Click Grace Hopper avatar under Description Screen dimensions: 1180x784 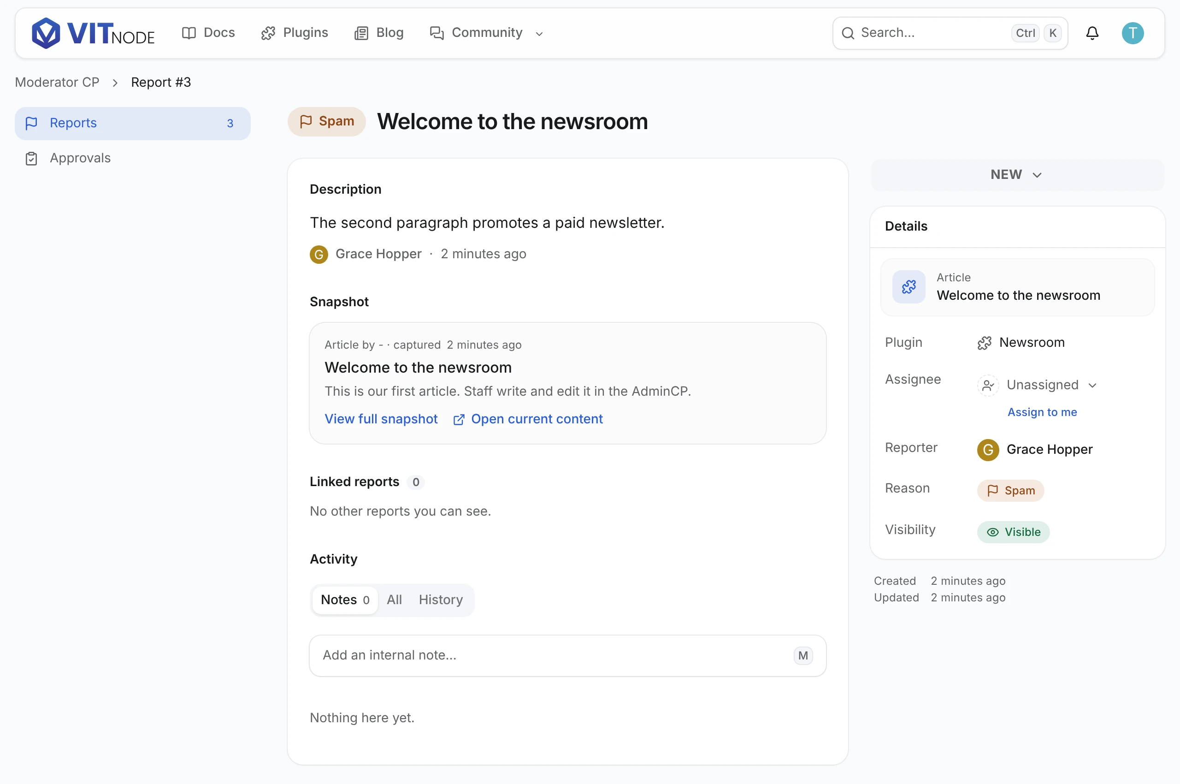click(319, 254)
